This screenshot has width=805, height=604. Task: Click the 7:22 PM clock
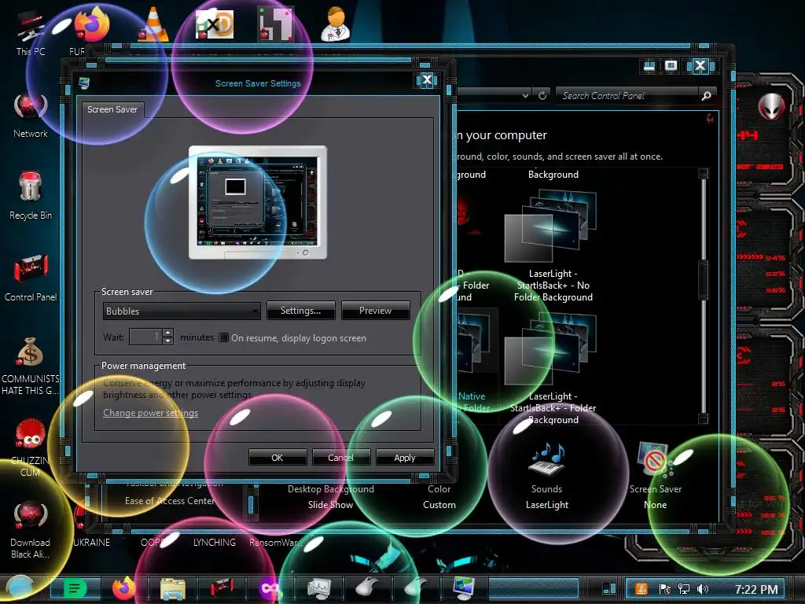coord(755,589)
